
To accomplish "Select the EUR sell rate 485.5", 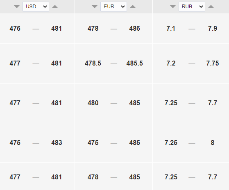I will pyautogui.click(x=134, y=63).
